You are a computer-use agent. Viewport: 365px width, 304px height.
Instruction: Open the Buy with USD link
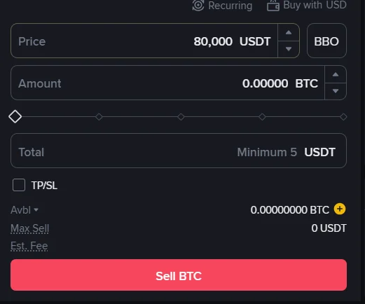pos(315,5)
